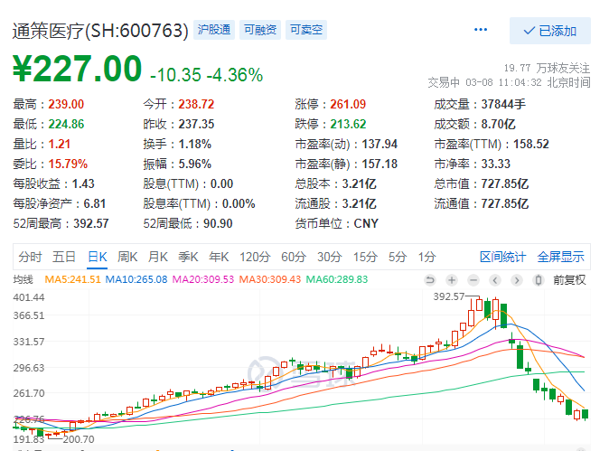The width and height of the screenshot is (609, 451).
Task: Click the 52周最高 value 392.57
Action: tap(91, 223)
